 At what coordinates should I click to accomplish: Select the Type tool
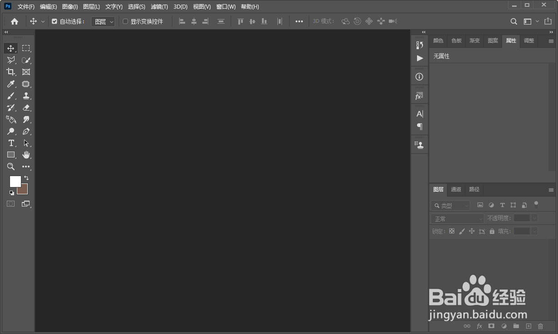pos(11,143)
